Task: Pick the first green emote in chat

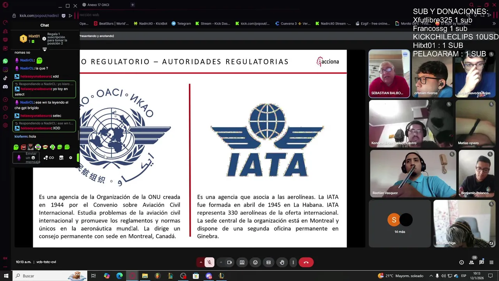Action: click(x=16, y=147)
